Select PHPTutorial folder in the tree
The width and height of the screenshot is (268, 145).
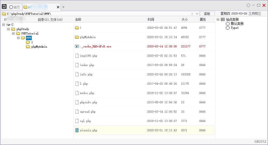[30, 33]
